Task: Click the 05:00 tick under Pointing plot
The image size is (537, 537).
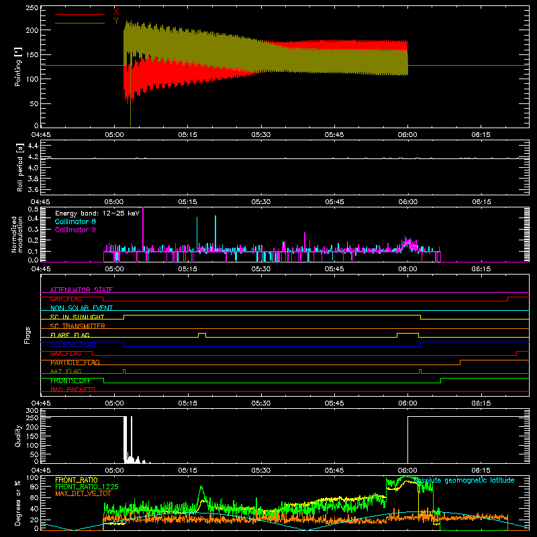Action: point(114,135)
